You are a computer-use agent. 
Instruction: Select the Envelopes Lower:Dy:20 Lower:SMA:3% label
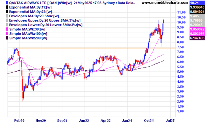[46, 25]
